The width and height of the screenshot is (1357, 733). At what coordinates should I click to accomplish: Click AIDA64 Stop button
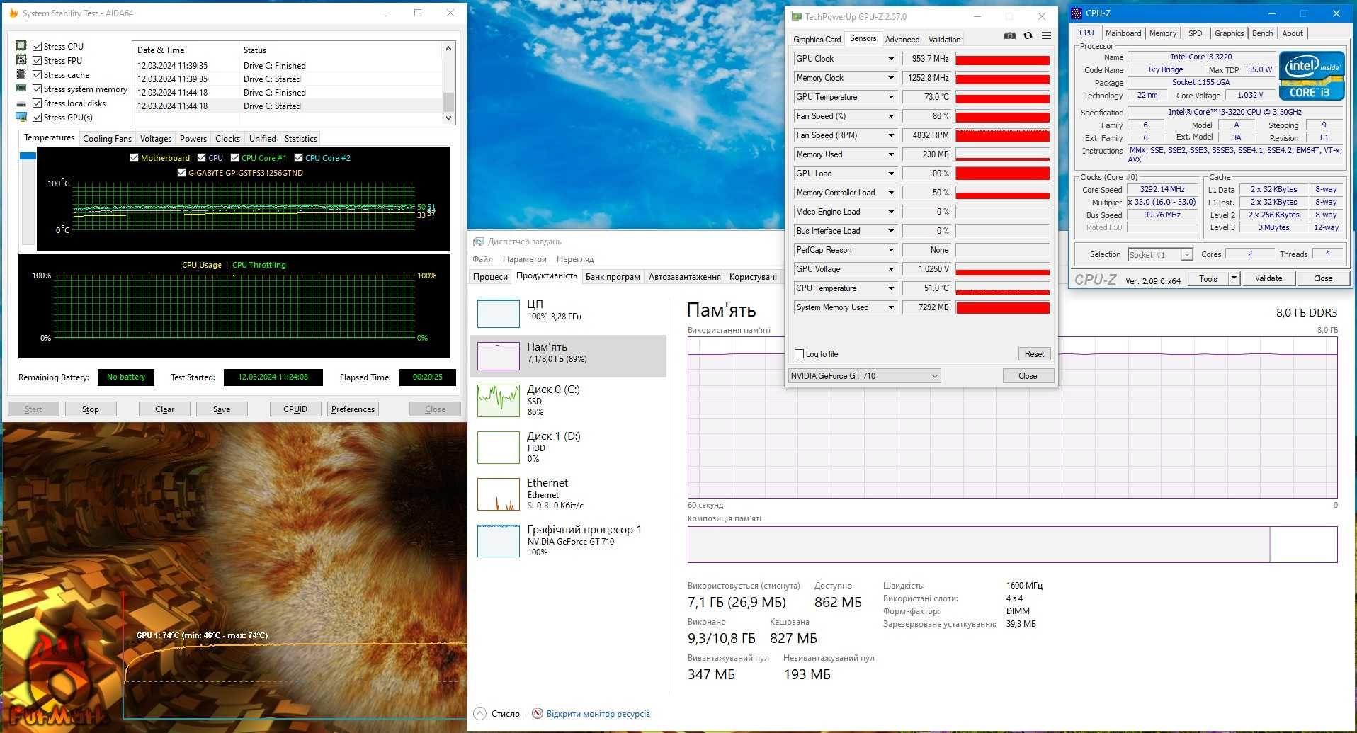coord(91,409)
